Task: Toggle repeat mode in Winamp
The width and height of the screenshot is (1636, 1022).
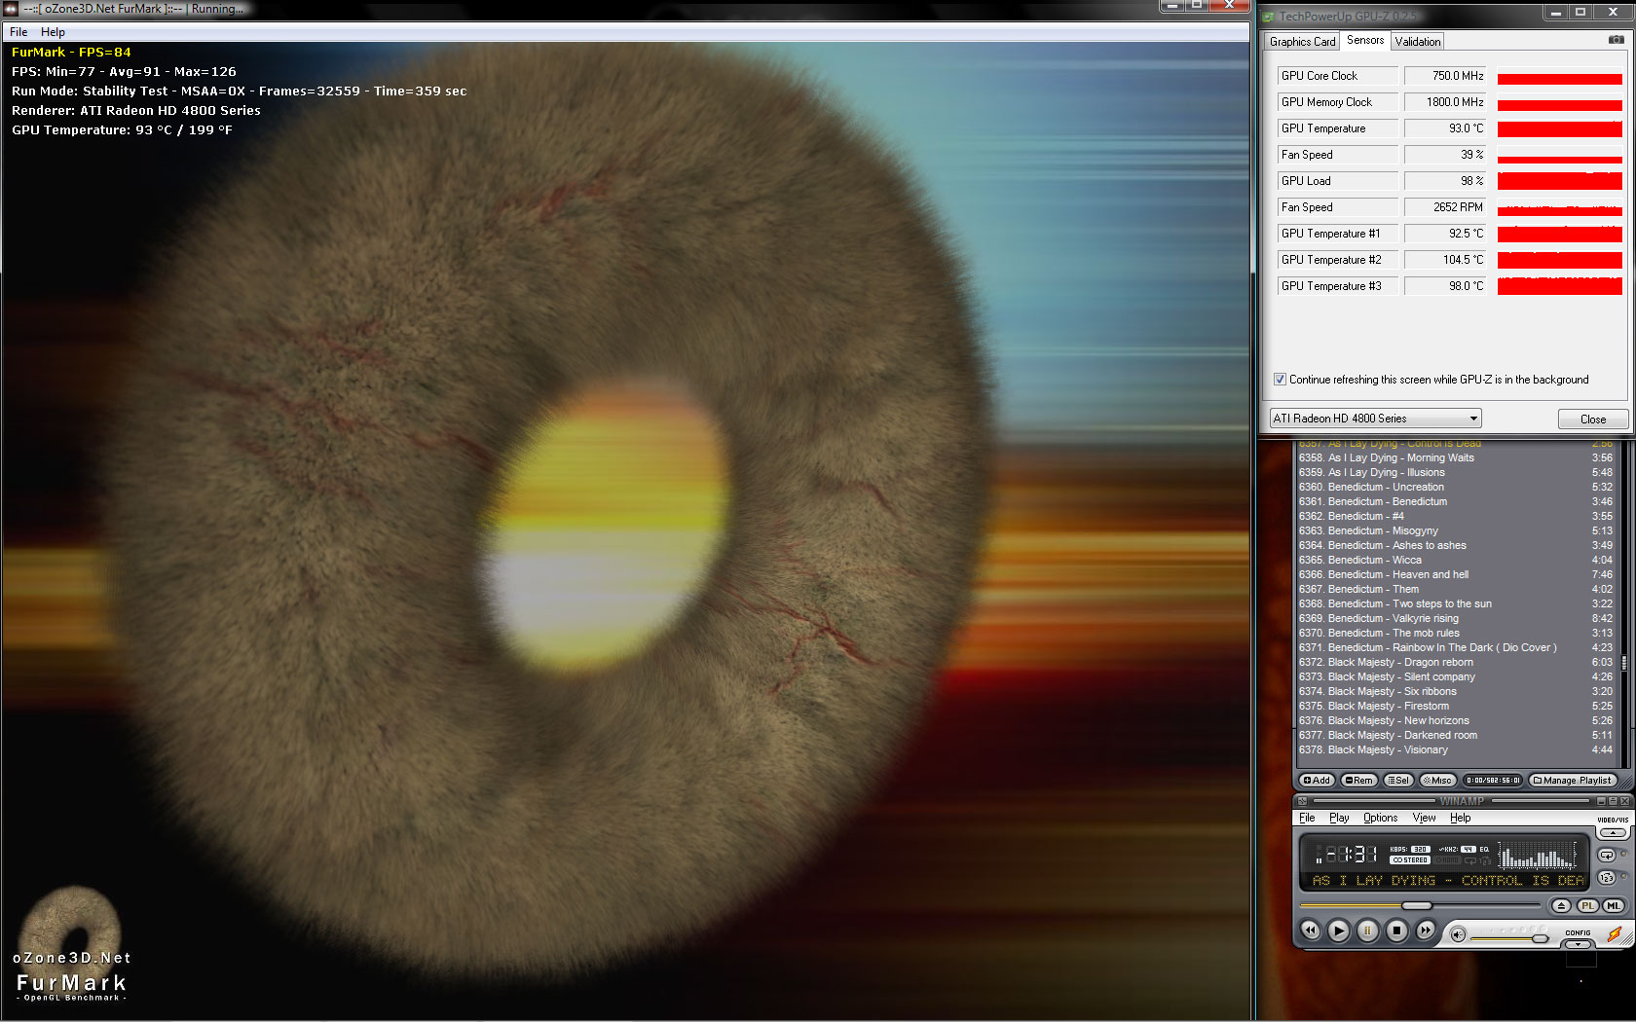Action: 1607,856
